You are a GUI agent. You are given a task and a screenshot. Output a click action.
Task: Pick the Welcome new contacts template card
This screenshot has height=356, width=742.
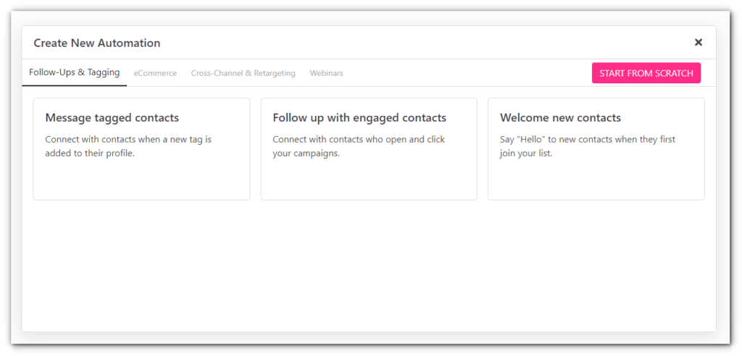[x=596, y=149]
